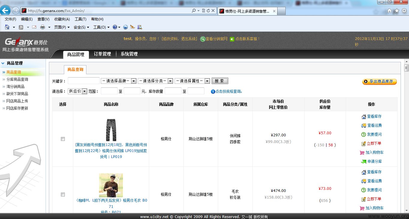Viewport: 409px width, 219px height.
Task: Open the 请选择品牌 brand dropdown
Action: pyautogui.click(x=119, y=81)
